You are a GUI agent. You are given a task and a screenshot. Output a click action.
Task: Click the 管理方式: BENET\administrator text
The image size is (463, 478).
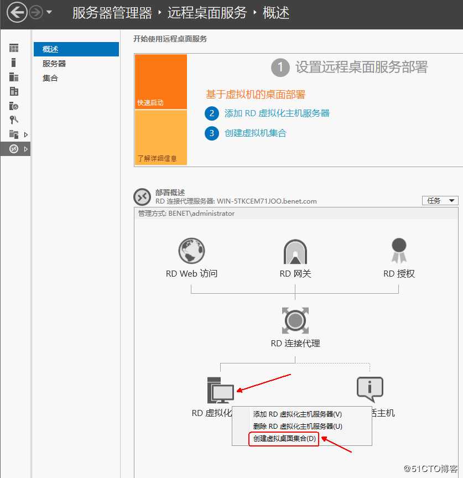click(x=186, y=214)
